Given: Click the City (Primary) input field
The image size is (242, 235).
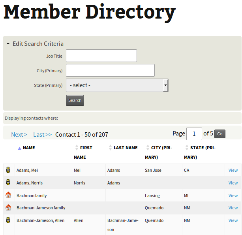Looking at the screenshot, I should click(x=110, y=70).
